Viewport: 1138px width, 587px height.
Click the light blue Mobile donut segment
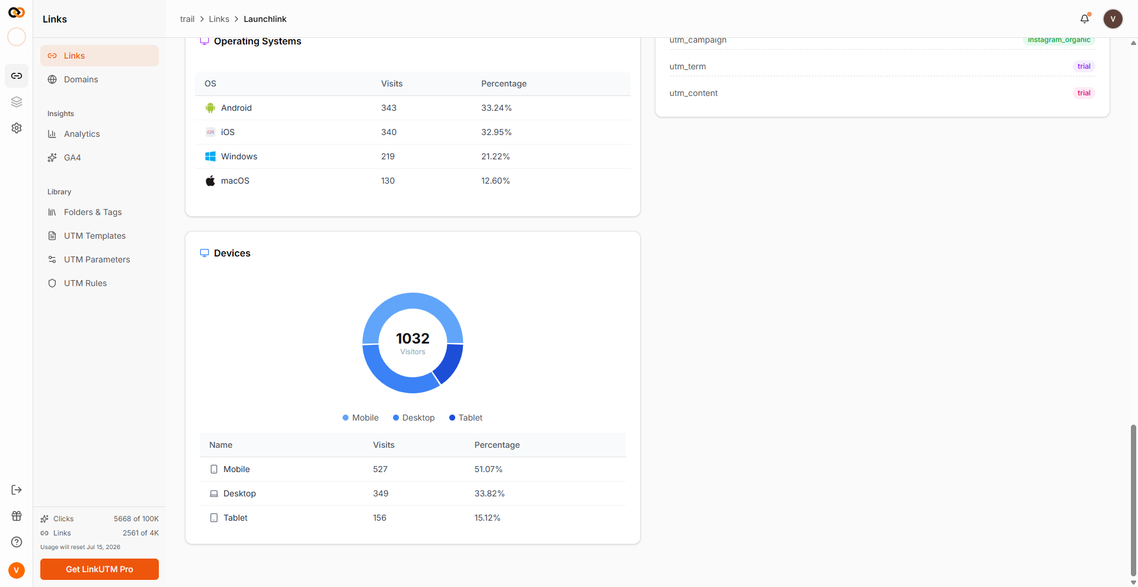[413, 301]
